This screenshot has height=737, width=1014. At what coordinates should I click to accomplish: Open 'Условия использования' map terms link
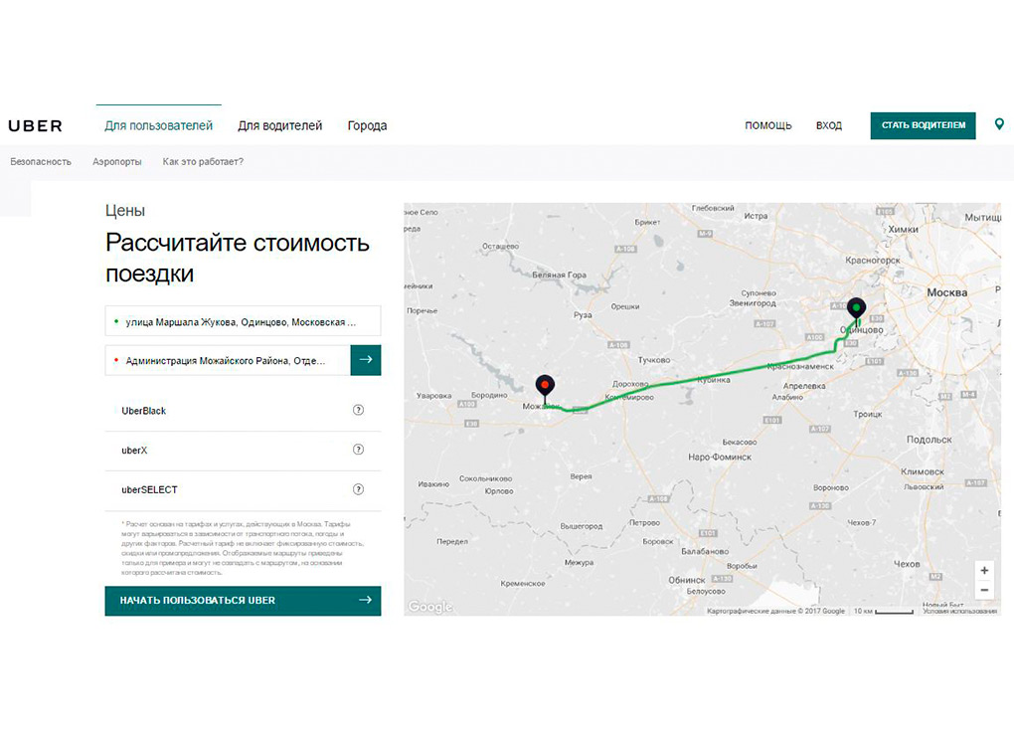click(959, 611)
